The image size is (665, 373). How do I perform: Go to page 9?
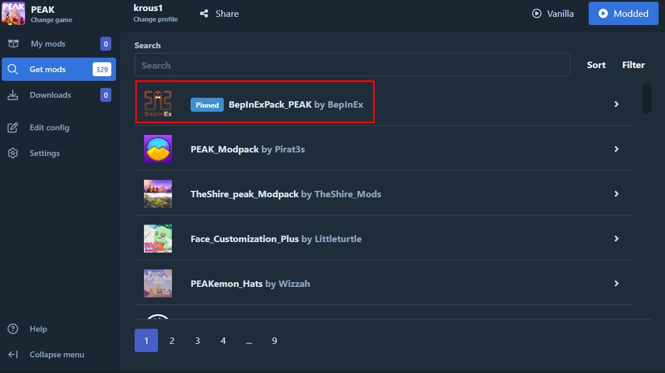(x=275, y=340)
